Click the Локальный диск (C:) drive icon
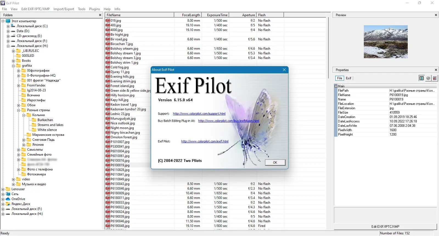439x236 pixels. [x=13, y=26]
